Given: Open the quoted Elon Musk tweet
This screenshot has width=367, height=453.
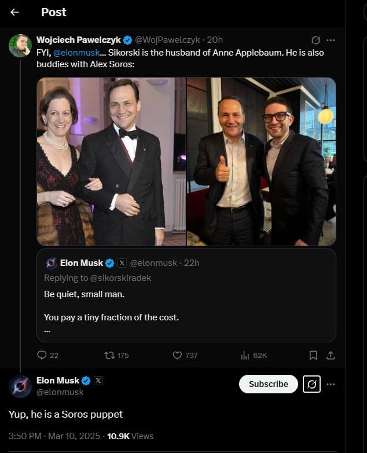Looking at the screenshot, I should pos(186,301).
